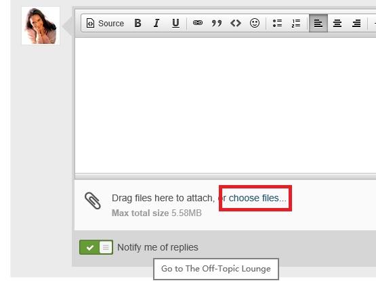Open the emoticon smiley picker

click(x=255, y=23)
